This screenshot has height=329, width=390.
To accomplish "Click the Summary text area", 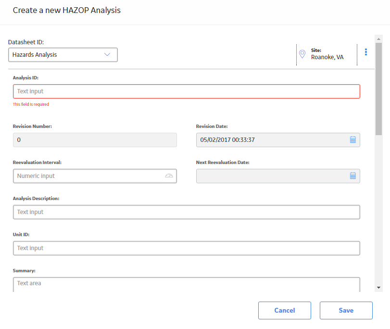I will [187, 284].
